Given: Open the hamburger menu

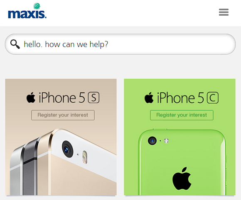Looking at the screenshot, I should [x=224, y=12].
